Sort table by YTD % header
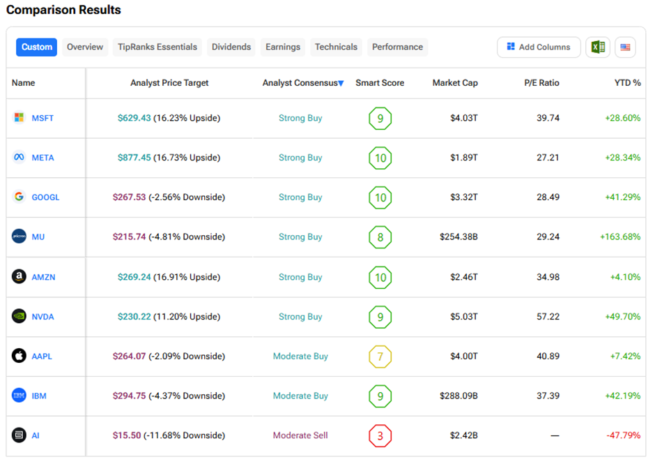This screenshot has height=464, width=655. pos(627,83)
